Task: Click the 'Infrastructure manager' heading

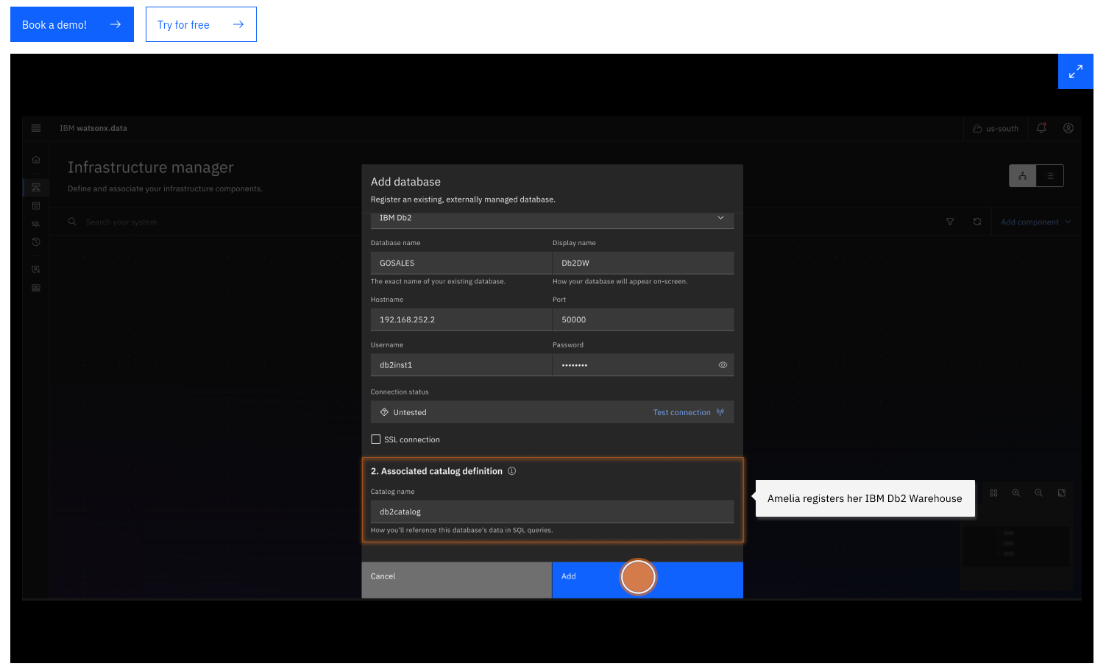Action: (x=151, y=167)
